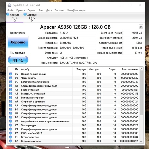Click status icon for C0 Аварийные парковки

pyautogui.click(x=10, y=121)
